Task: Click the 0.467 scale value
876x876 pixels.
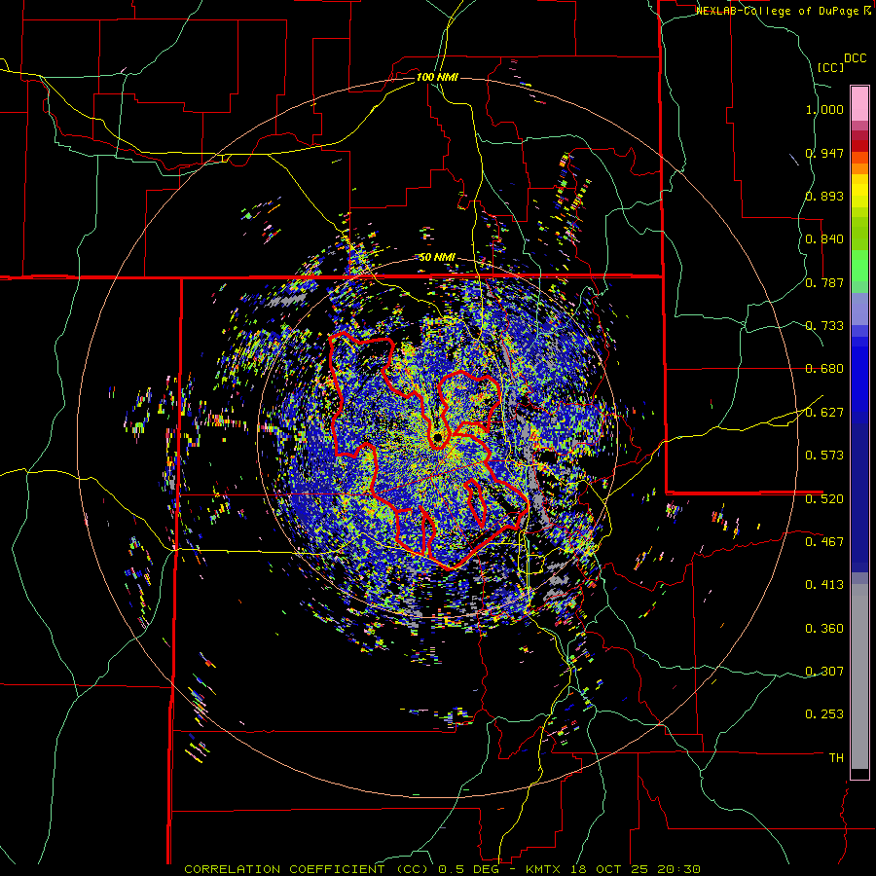Action: coord(824,542)
